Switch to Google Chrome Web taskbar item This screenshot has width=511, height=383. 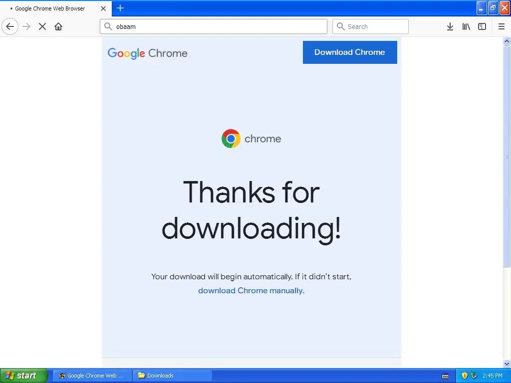pyautogui.click(x=92, y=376)
